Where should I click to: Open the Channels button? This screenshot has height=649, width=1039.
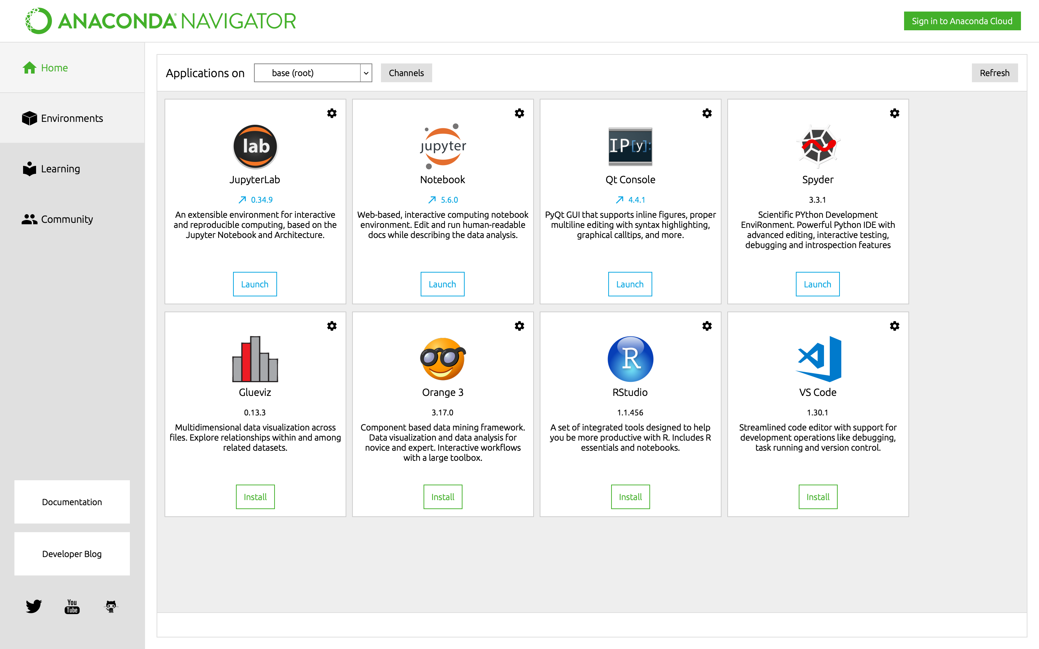[x=406, y=73]
